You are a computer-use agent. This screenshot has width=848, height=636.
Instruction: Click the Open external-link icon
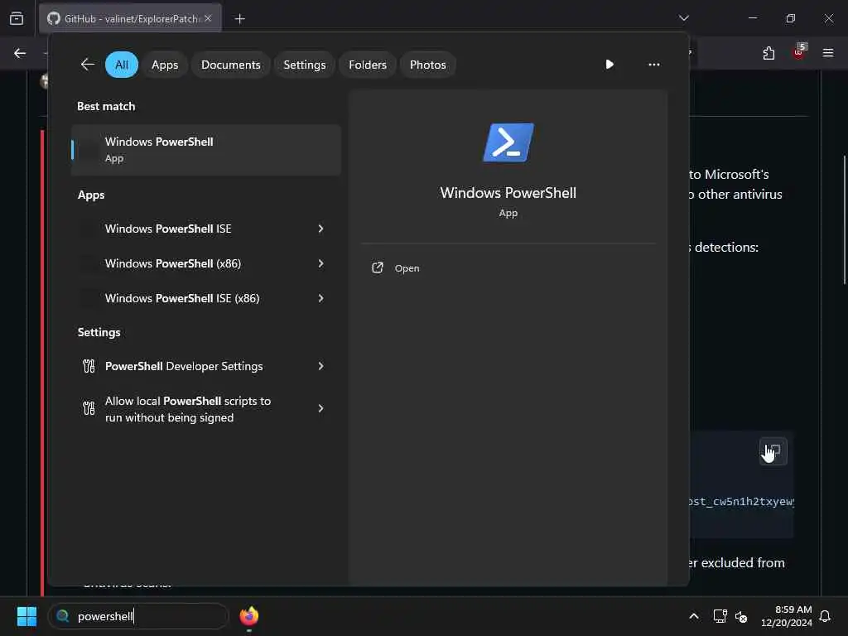(378, 267)
